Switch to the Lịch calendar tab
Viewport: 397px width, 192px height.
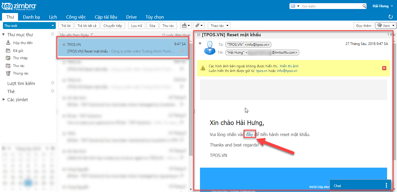pos(53,17)
